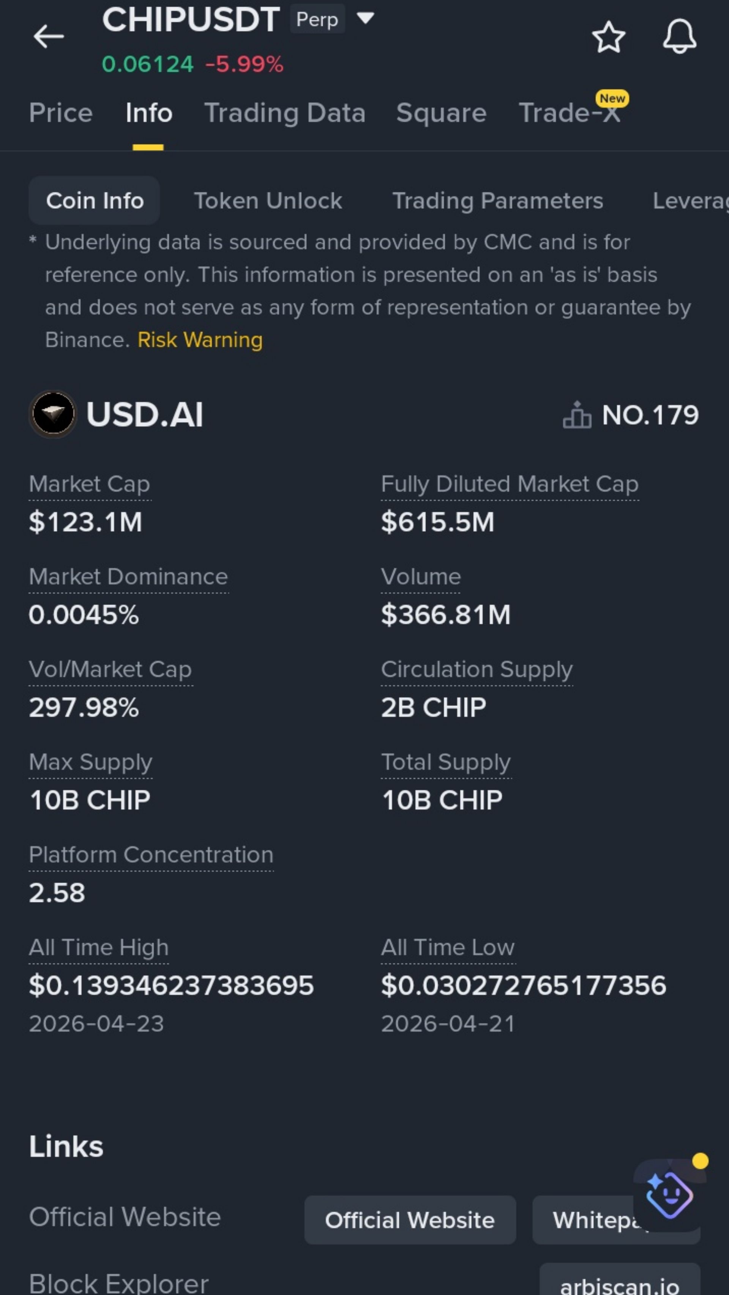The image size is (729, 1295).
Task: Select the Trading Parameters sub-tab
Action: (x=497, y=201)
